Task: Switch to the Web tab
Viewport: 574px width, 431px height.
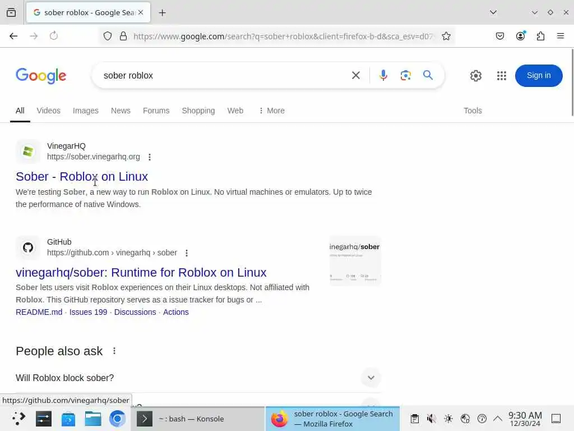Action: pos(235,111)
